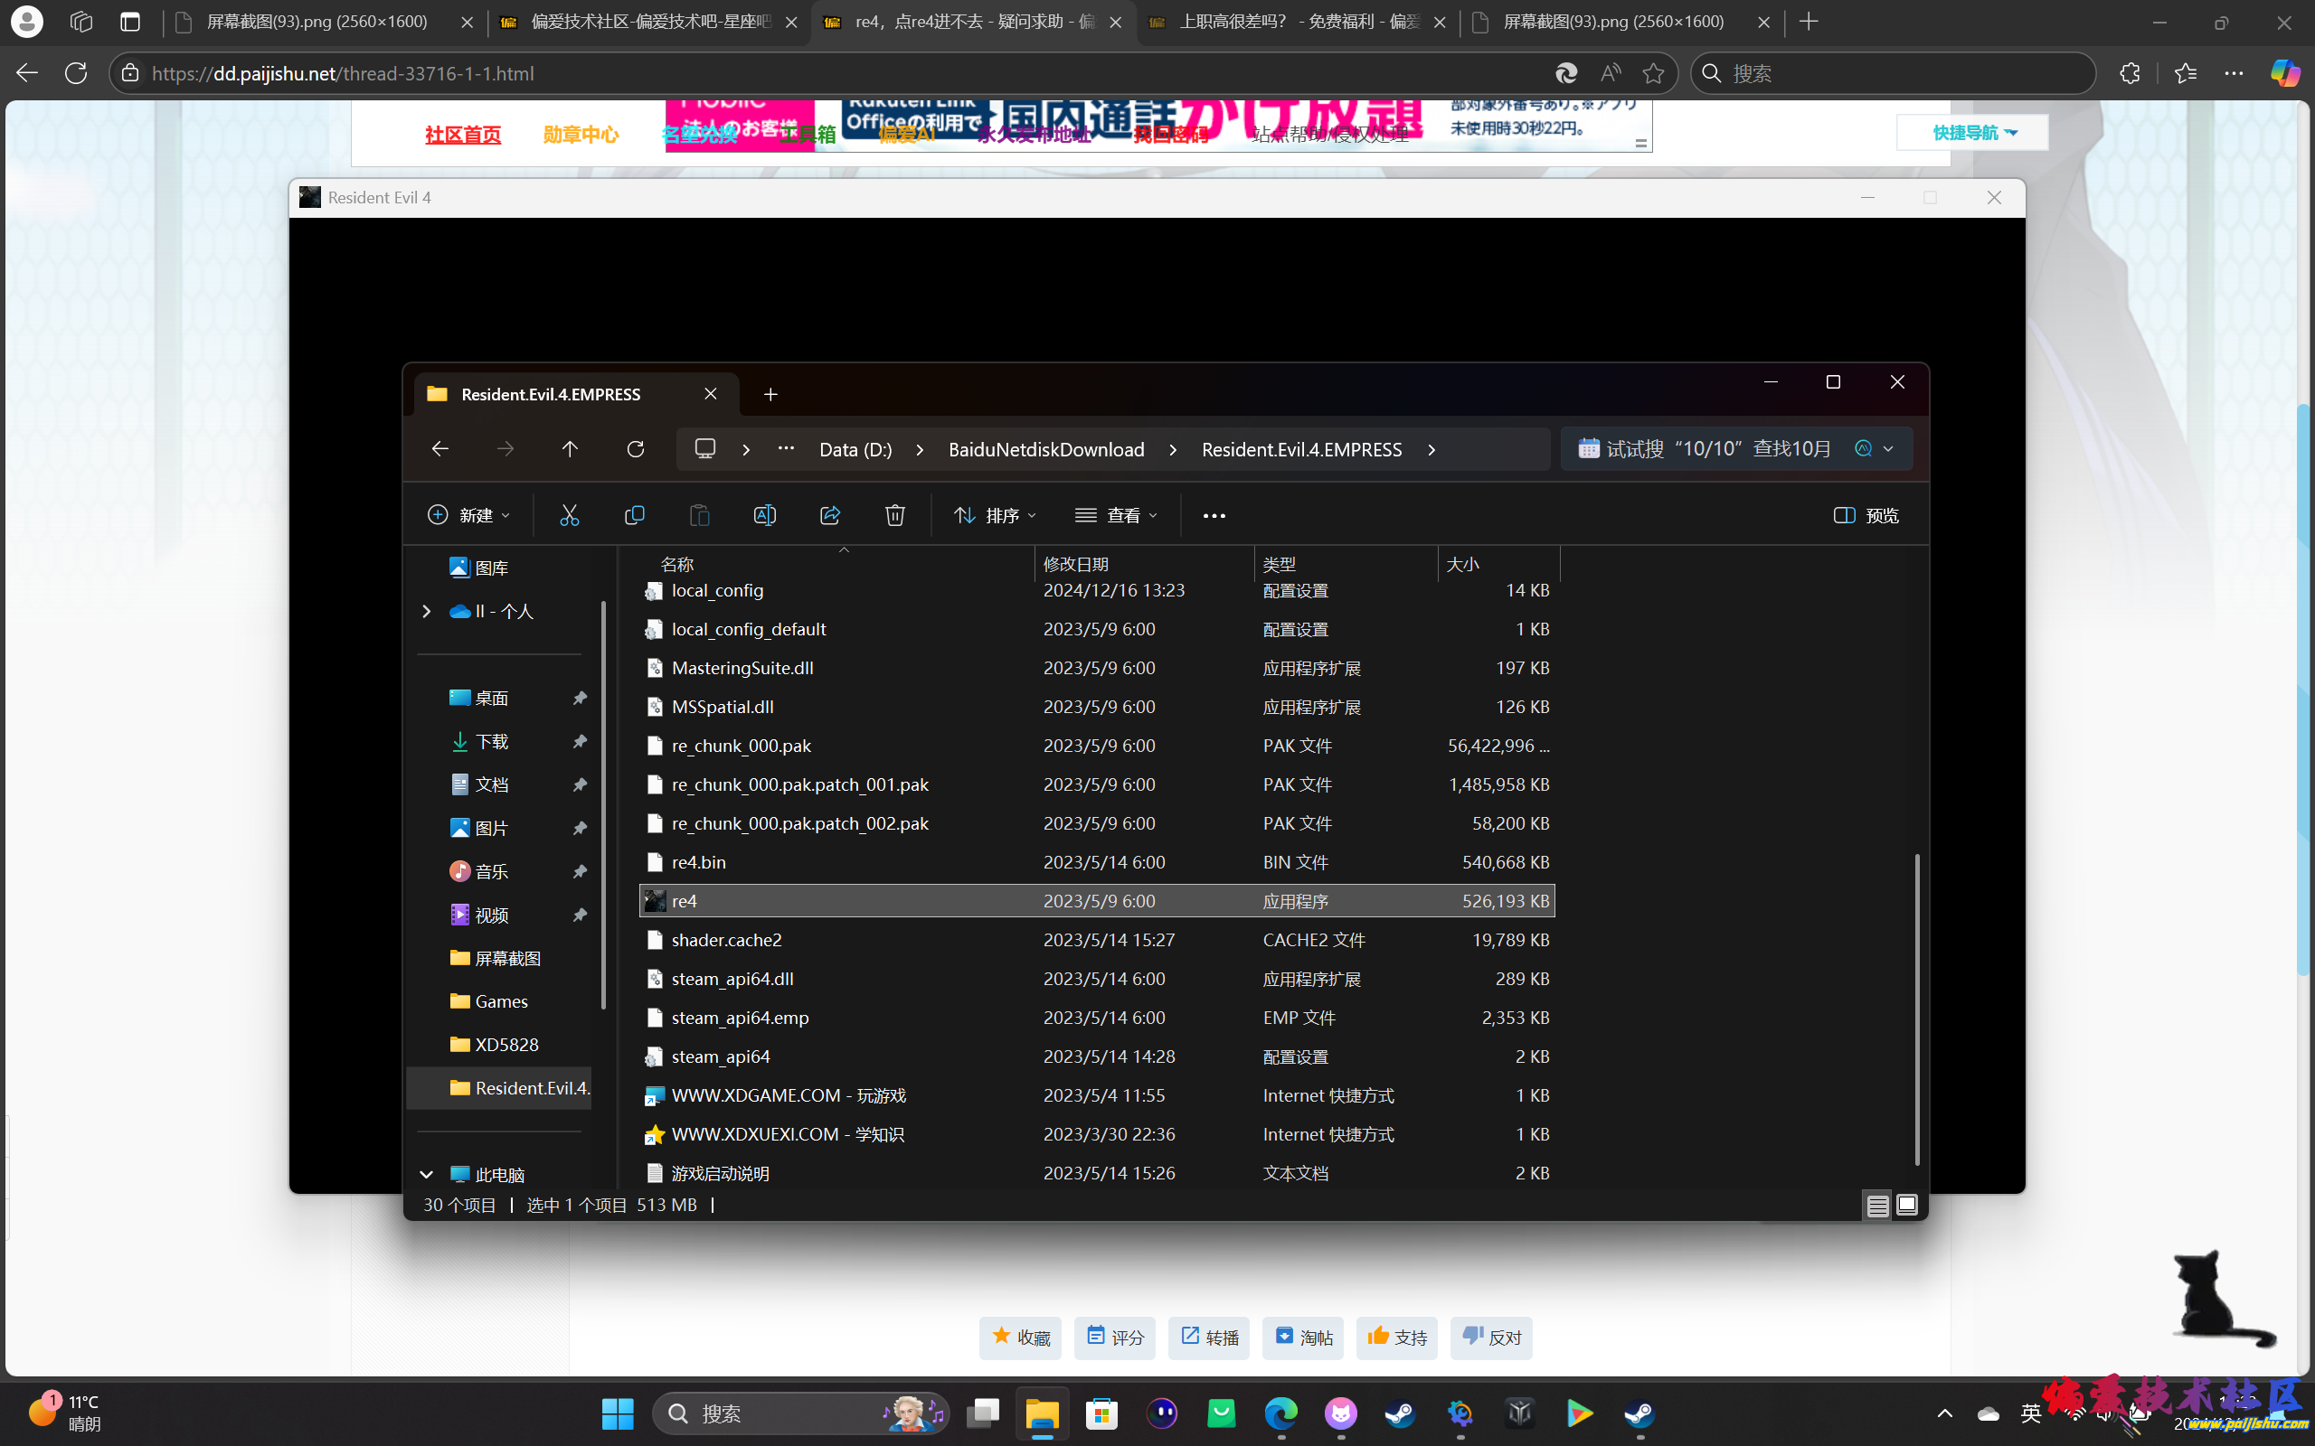Viewport: 2315px width, 1446px height.
Task: Switch Explorer to details view icon
Action: coord(1877,1205)
